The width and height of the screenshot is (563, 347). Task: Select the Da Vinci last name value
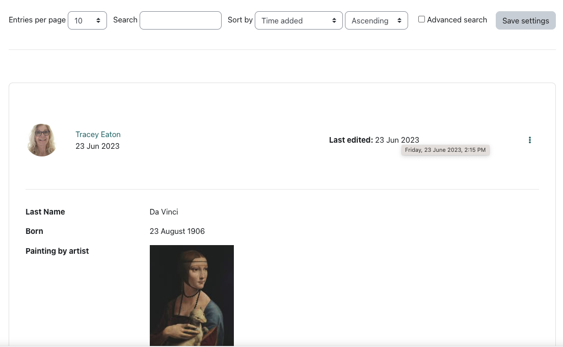[x=164, y=212]
